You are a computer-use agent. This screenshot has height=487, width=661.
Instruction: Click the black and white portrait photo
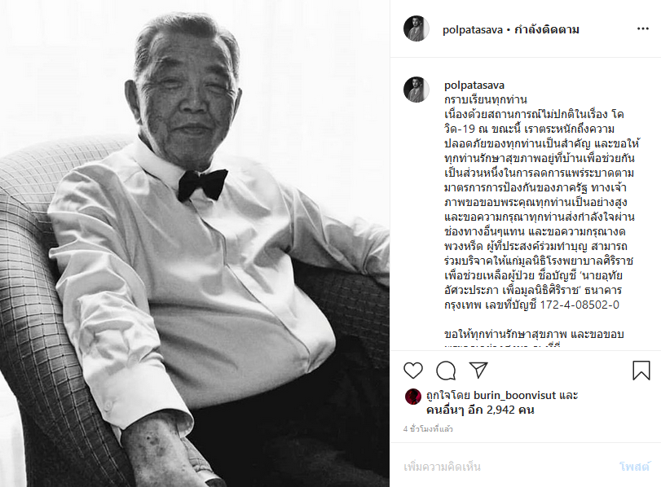tap(195, 243)
